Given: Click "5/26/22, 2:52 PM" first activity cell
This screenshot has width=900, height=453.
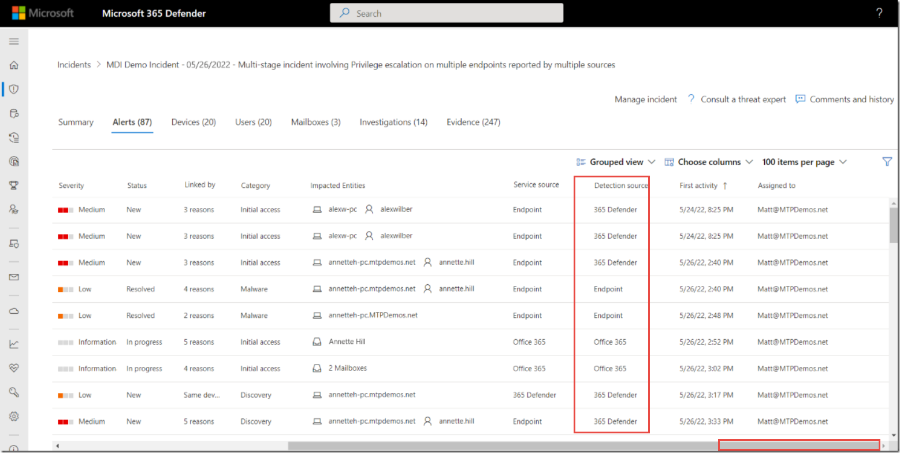Looking at the screenshot, I should tap(706, 342).
